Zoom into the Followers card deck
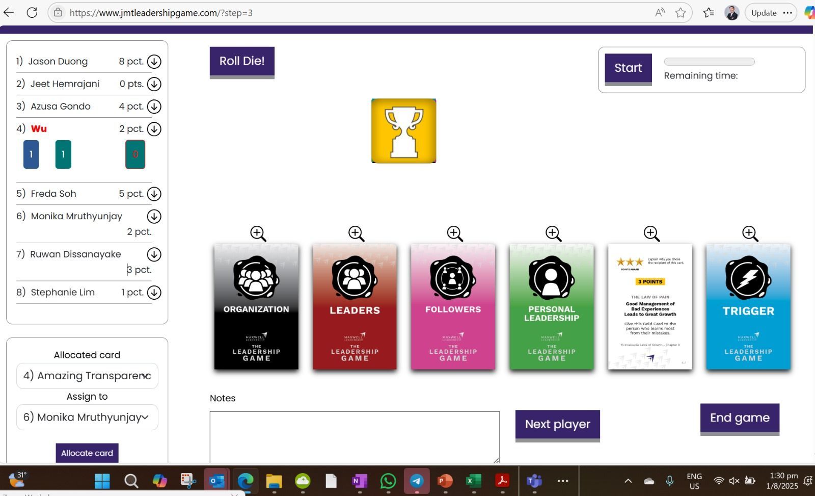The width and height of the screenshot is (815, 496). [454, 233]
